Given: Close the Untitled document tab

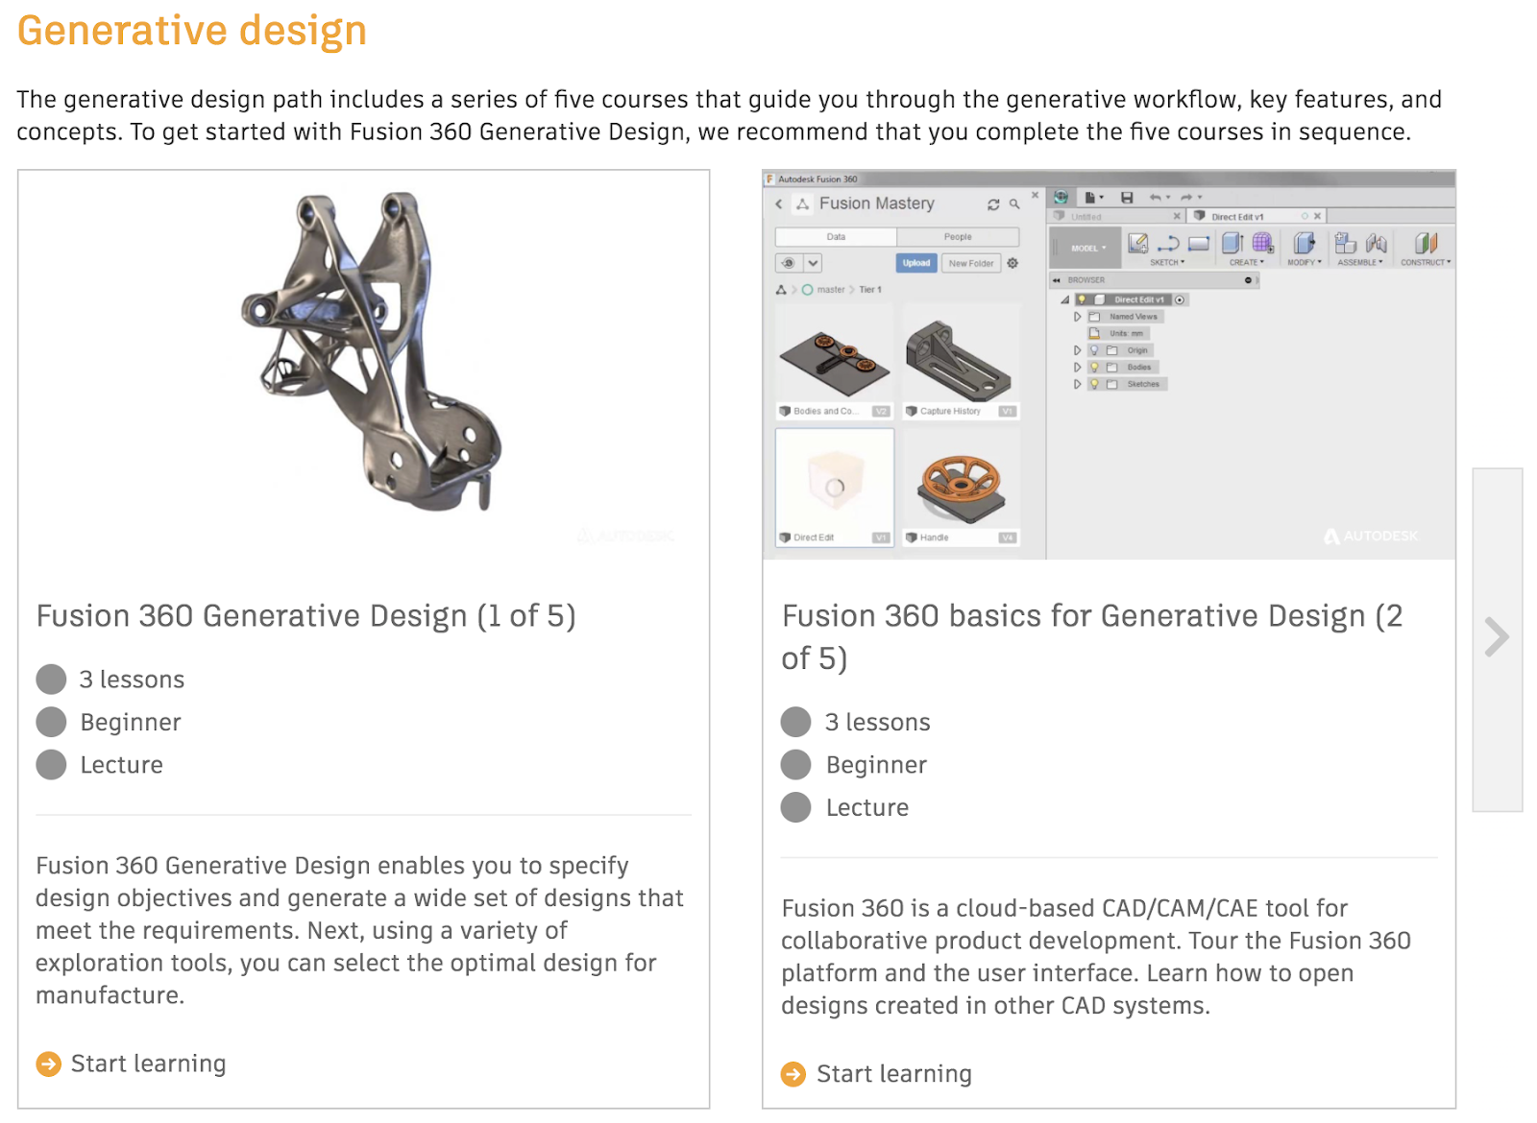Looking at the screenshot, I should click(x=1177, y=217).
